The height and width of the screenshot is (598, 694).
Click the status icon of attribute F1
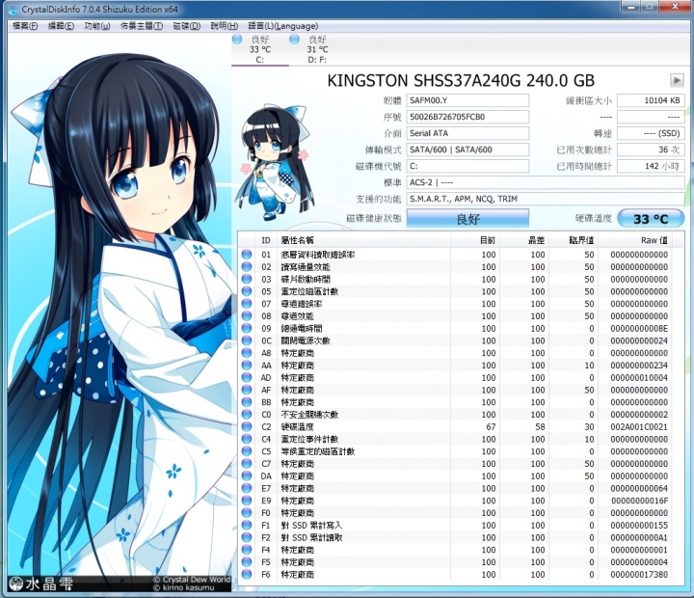tap(247, 526)
